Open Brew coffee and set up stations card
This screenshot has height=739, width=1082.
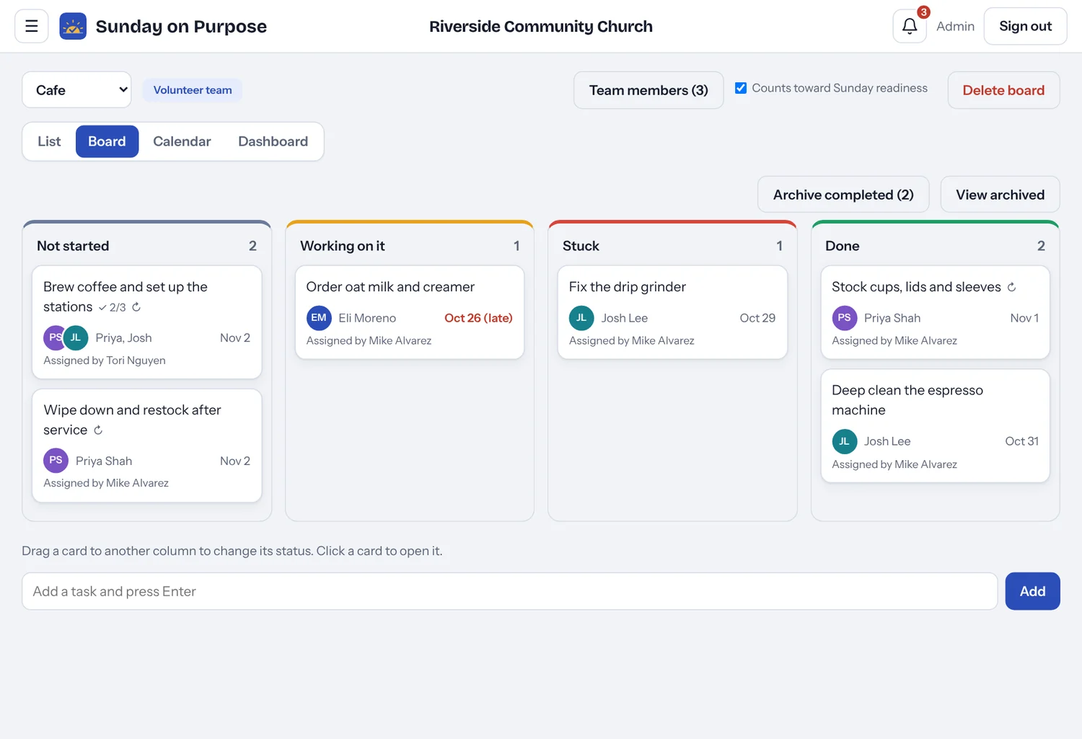[x=147, y=322]
